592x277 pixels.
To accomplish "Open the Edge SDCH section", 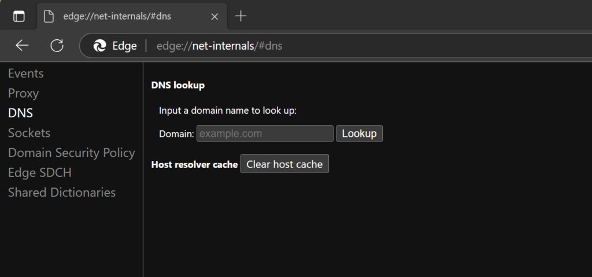I will click(x=40, y=173).
